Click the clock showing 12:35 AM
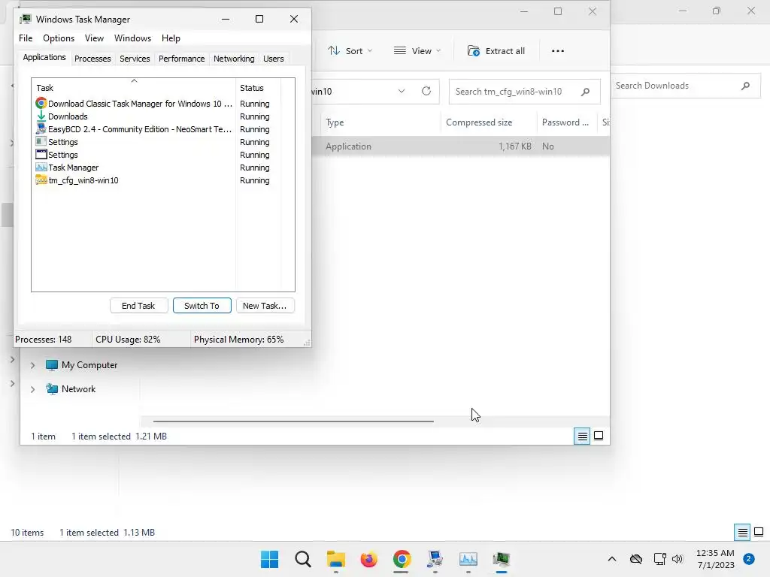 tap(716, 559)
